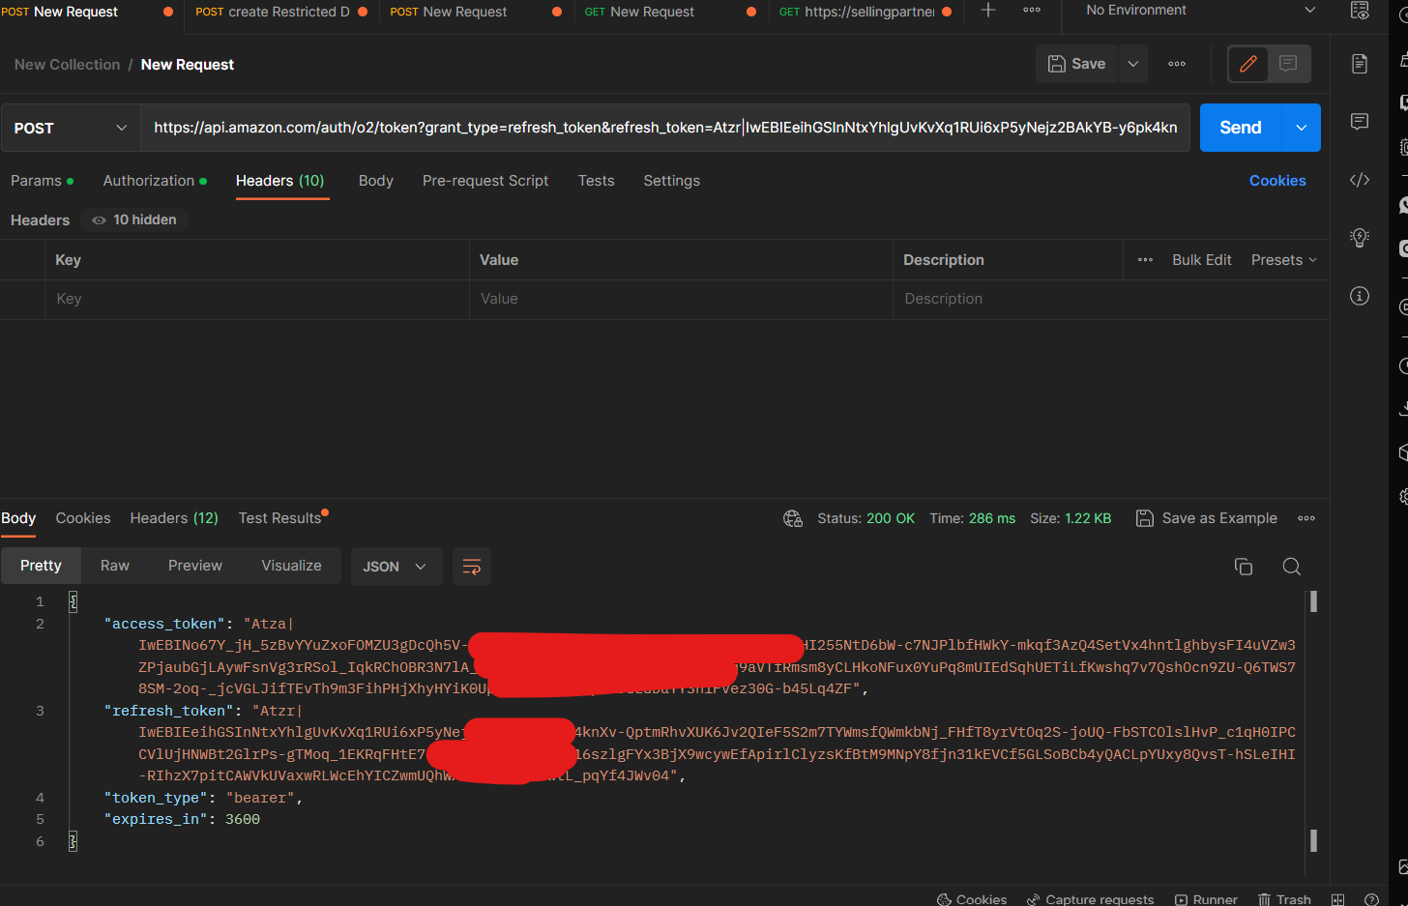1408x906 pixels.
Task: Open search within the response body
Action: pos(1292,567)
